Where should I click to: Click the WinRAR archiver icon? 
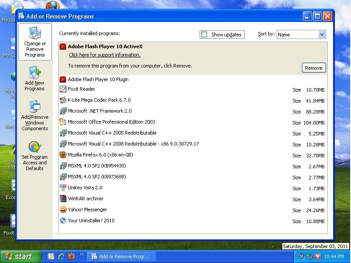(x=63, y=199)
